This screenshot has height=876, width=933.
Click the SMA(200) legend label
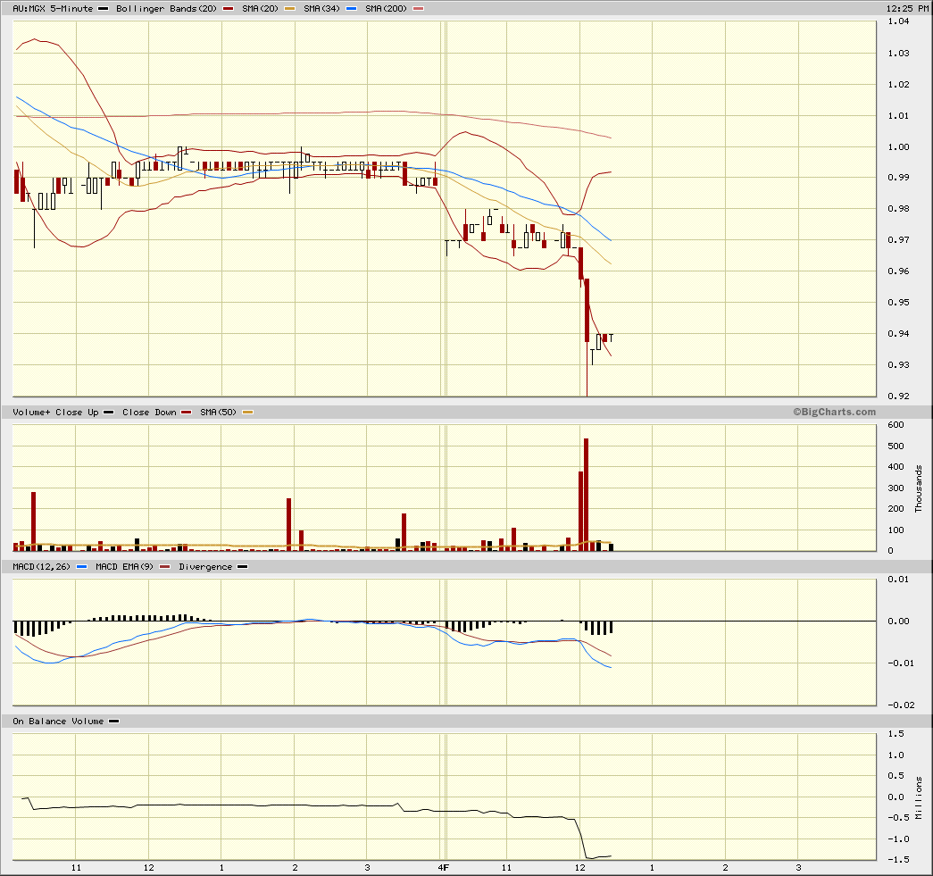[x=387, y=8]
